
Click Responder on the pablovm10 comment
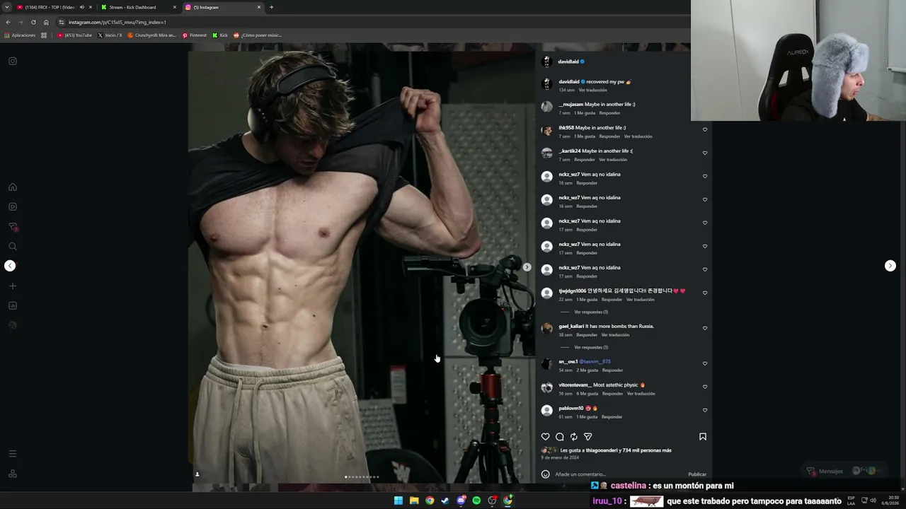pyautogui.click(x=612, y=417)
